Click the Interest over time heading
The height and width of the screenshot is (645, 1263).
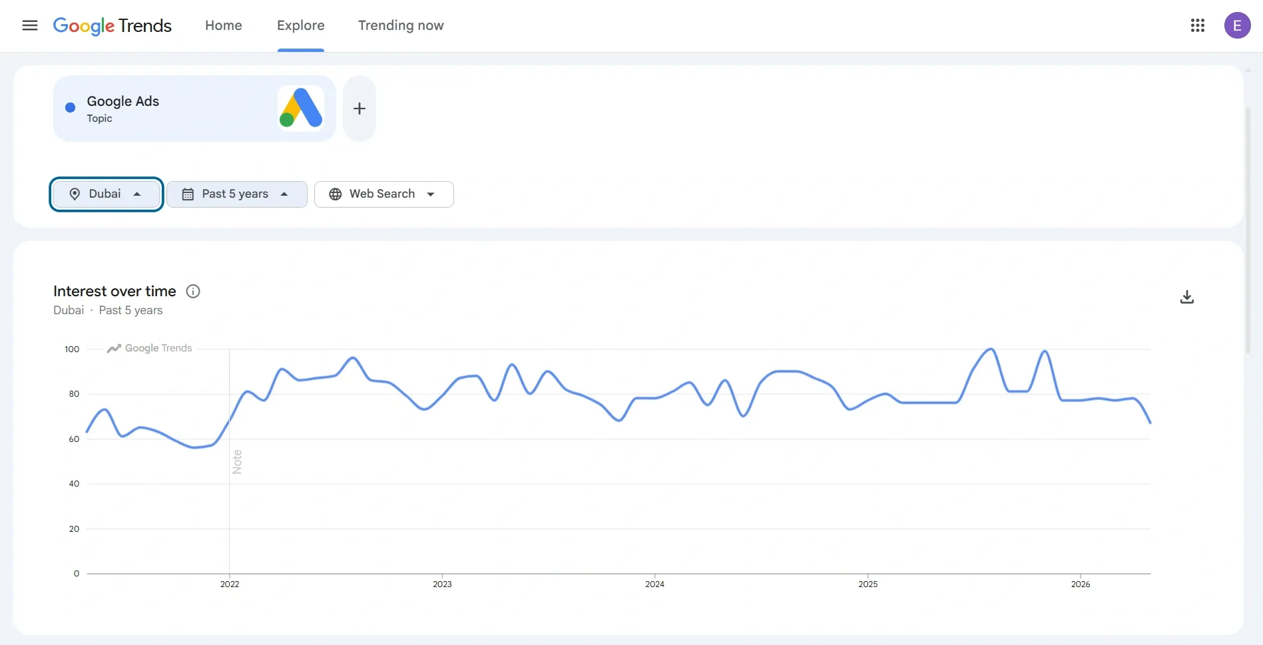pos(115,291)
